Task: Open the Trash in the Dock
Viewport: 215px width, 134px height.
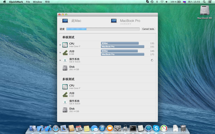Action: pyautogui.click(x=183, y=128)
